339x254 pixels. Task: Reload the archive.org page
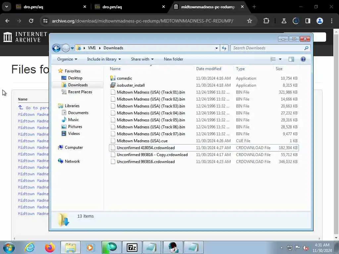[31, 21]
